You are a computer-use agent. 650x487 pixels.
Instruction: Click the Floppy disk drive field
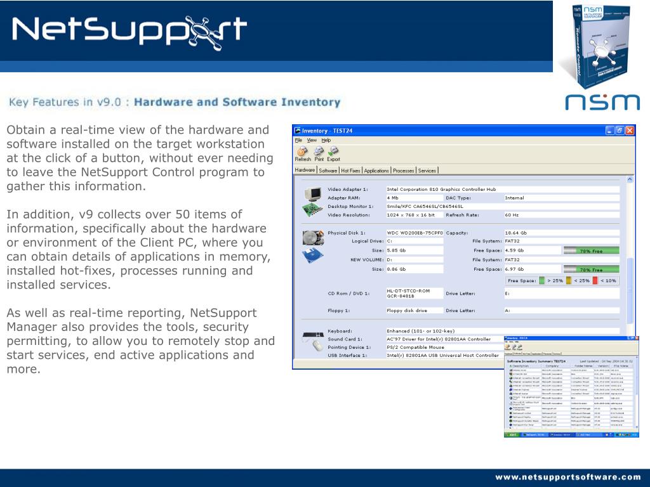(414, 310)
